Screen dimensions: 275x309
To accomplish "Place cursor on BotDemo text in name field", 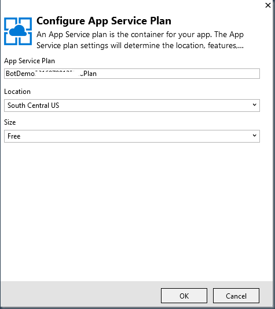I will [20, 74].
